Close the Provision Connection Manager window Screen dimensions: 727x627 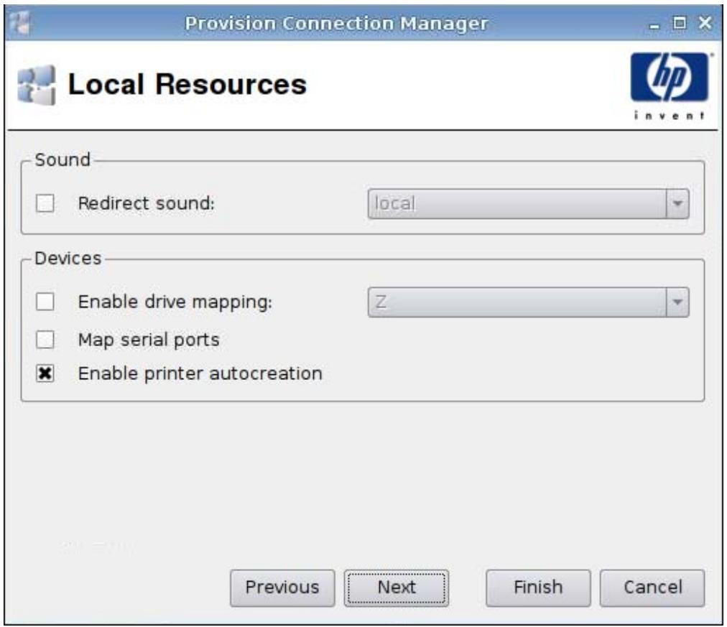[705, 23]
